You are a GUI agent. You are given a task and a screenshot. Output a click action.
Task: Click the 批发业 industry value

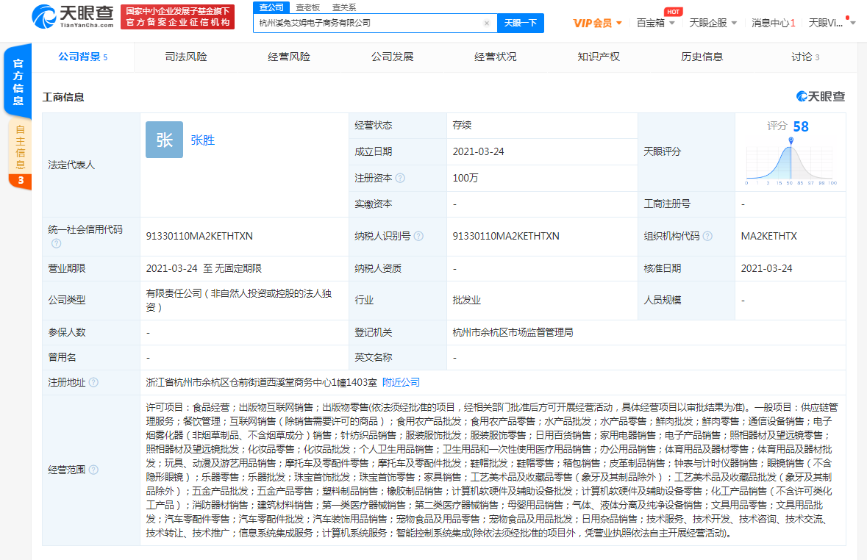click(x=466, y=300)
